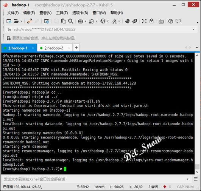
Task: Click the 26,30 cursor position entry
Action: click(x=136, y=187)
